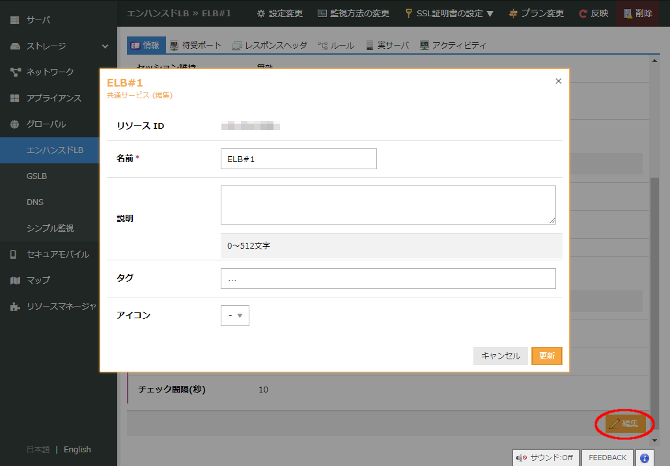Select GSLB in the sidebar
Screen dimensions: 670x466
pos(36,176)
